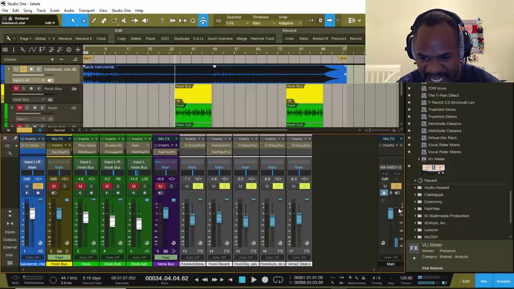Expand the Audio-Assault folder

click(416, 187)
